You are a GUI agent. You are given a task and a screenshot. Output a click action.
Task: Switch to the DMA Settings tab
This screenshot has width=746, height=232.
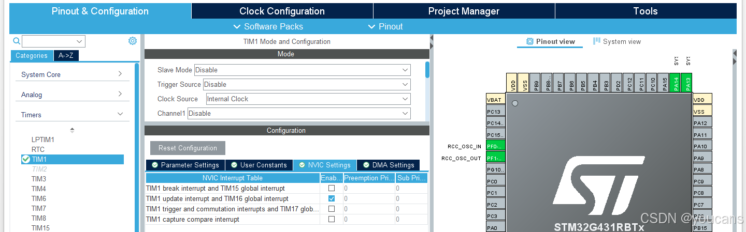click(x=389, y=165)
